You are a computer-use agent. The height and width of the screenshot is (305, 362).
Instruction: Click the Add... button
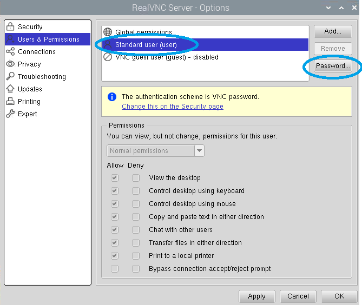333,31
